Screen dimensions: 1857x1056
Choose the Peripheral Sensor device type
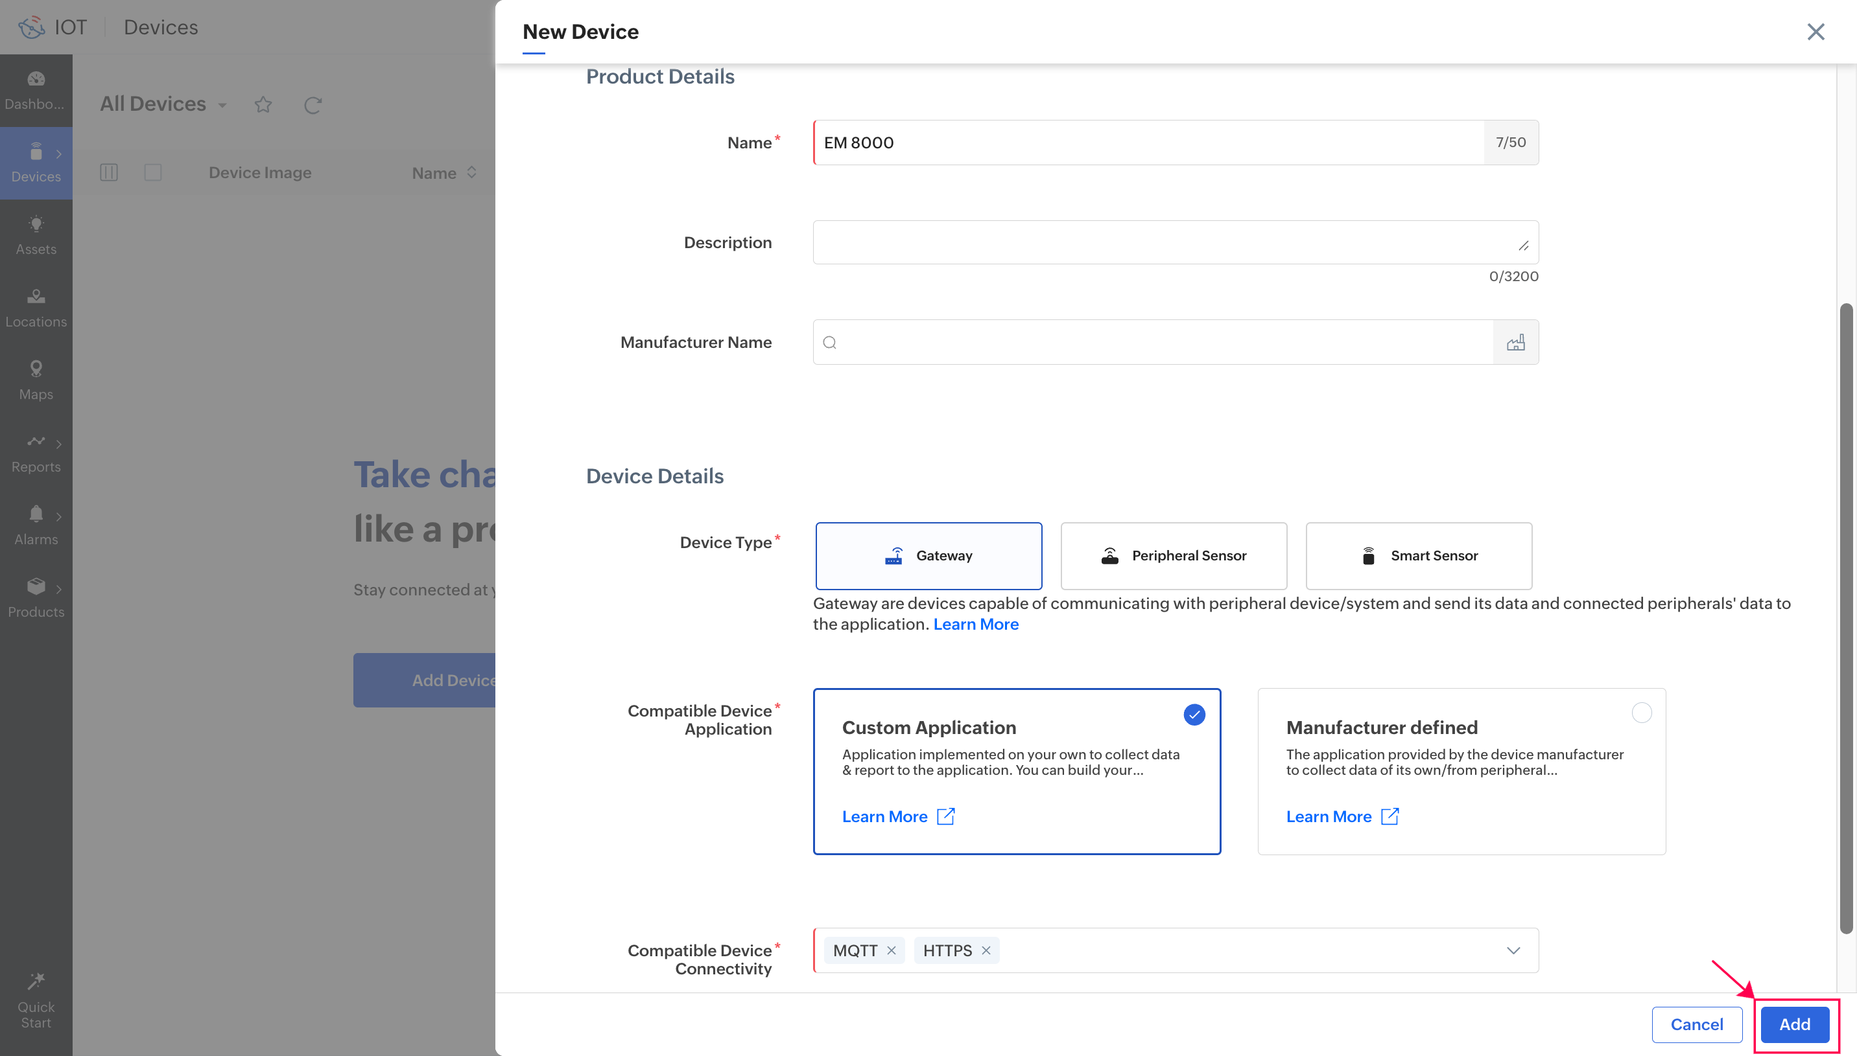coord(1173,556)
